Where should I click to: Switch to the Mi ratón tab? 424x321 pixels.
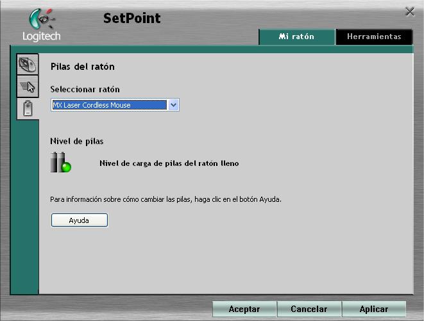coord(296,37)
